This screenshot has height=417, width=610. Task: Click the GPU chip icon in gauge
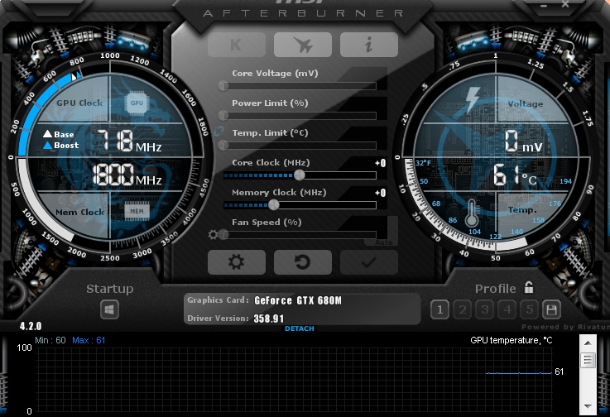pos(137,103)
